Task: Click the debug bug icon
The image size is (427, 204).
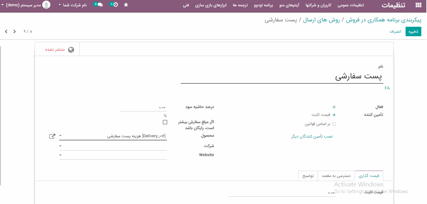Action: 126,5
